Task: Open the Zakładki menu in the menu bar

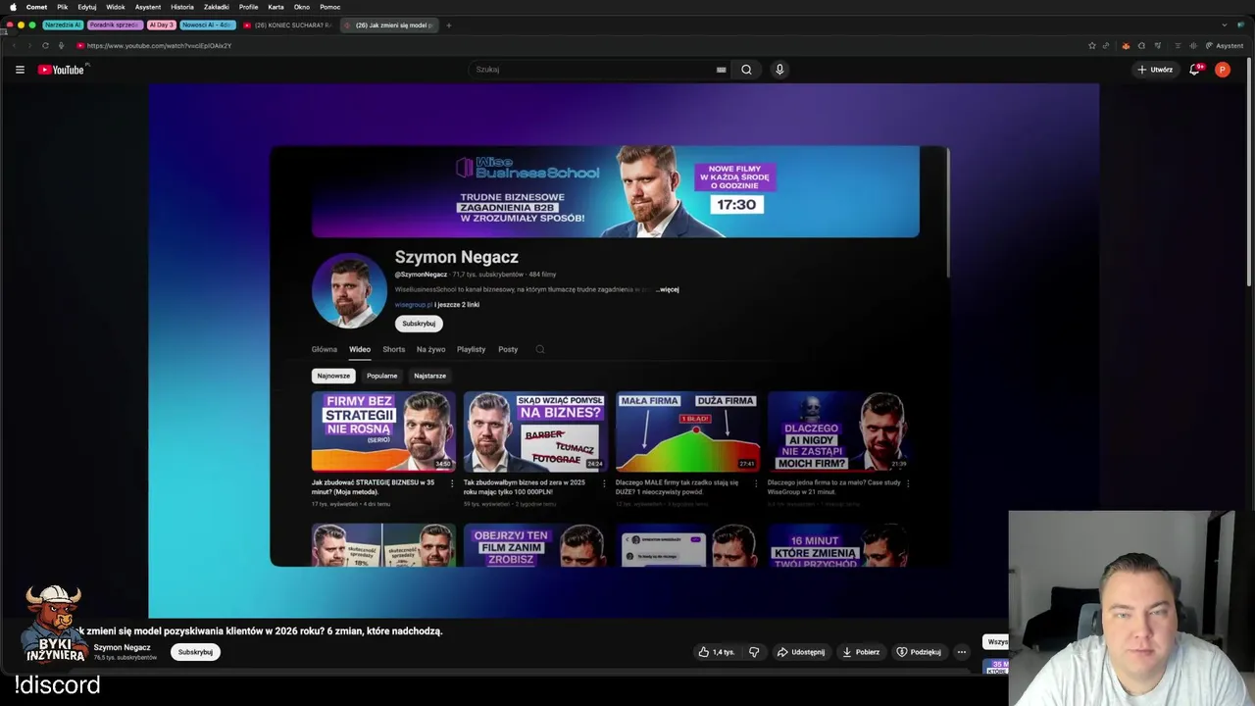Action: tap(217, 7)
